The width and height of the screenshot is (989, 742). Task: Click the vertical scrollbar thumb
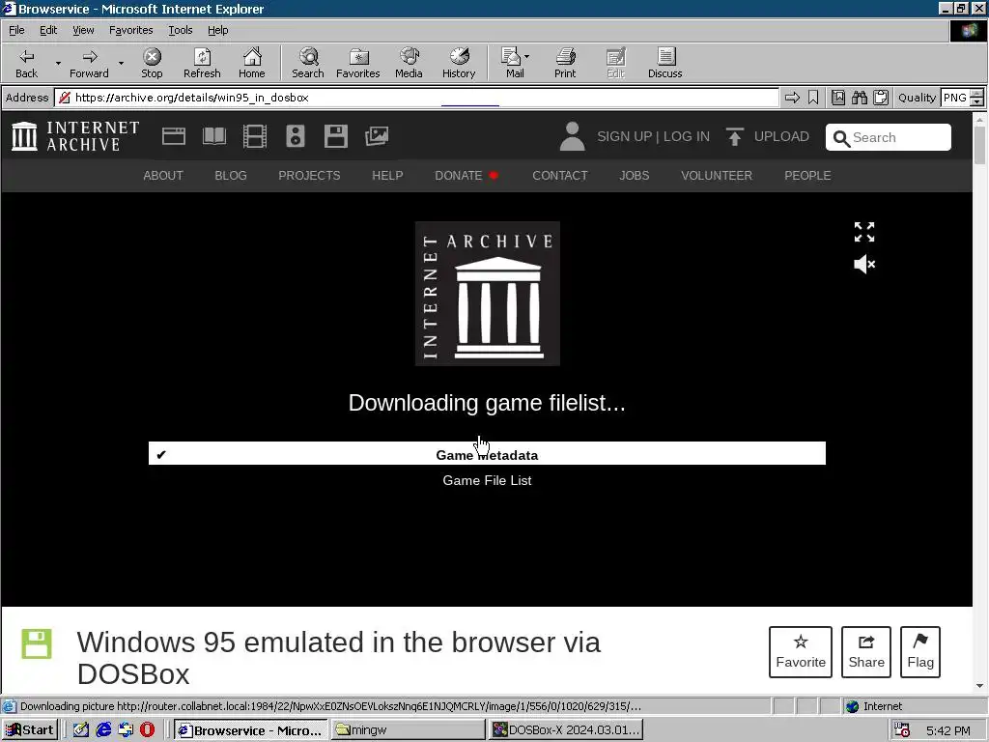[x=979, y=145]
